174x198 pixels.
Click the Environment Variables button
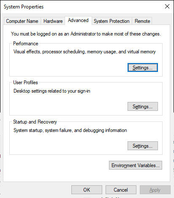pos(136,165)
